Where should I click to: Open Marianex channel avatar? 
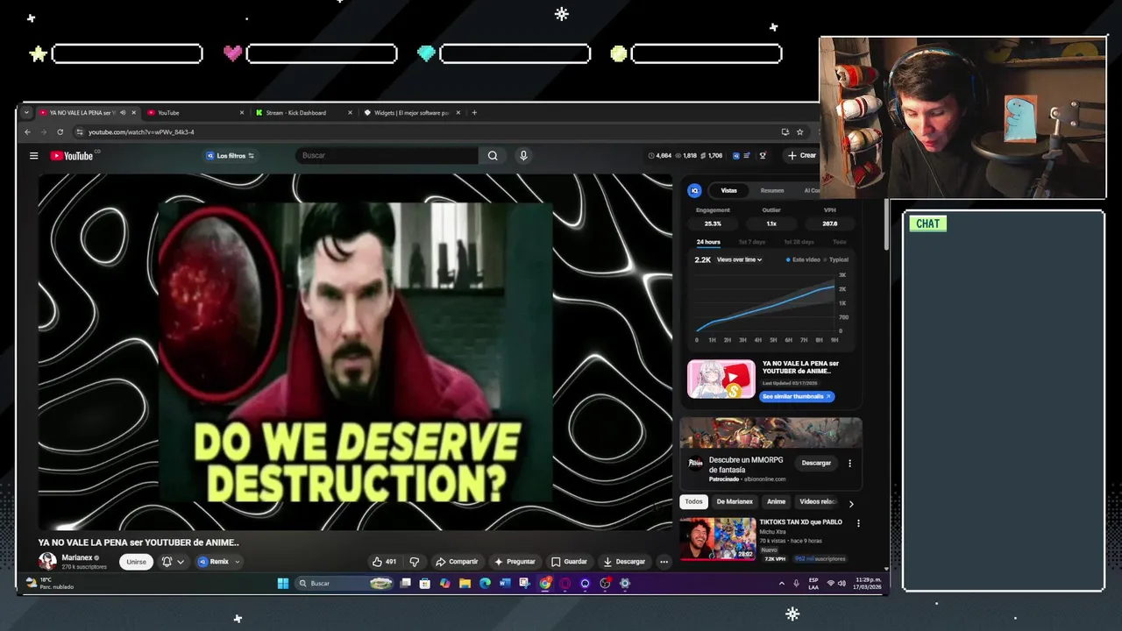click(47, 562)
